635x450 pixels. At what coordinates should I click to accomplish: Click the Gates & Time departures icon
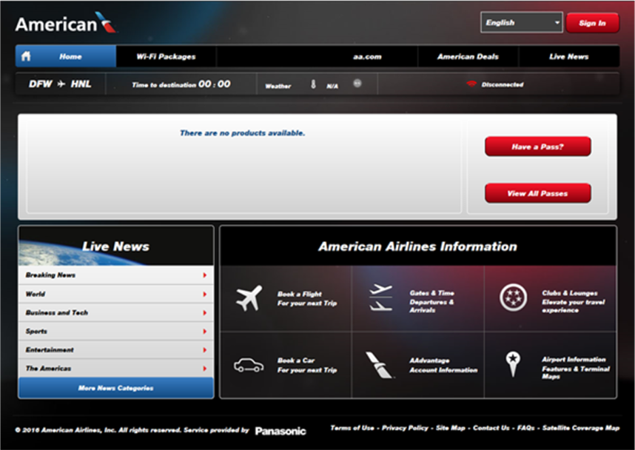[380, 298]
